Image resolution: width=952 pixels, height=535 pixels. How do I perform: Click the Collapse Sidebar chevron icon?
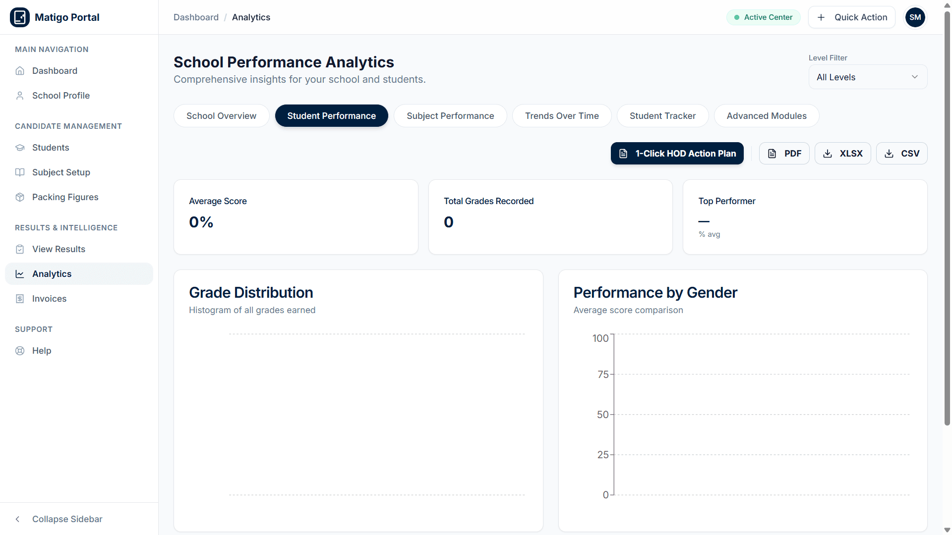18,519
